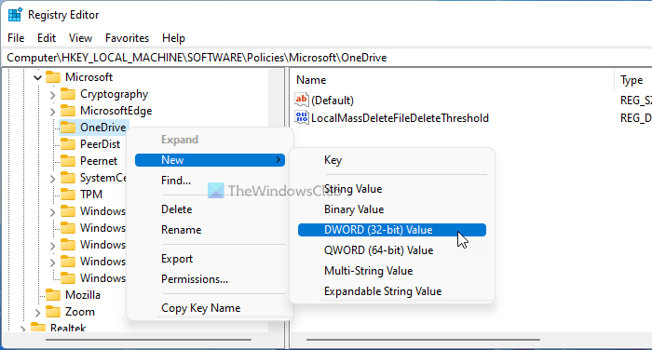
Task: Select the OneDrive folder icon
Action: [68, 128]
